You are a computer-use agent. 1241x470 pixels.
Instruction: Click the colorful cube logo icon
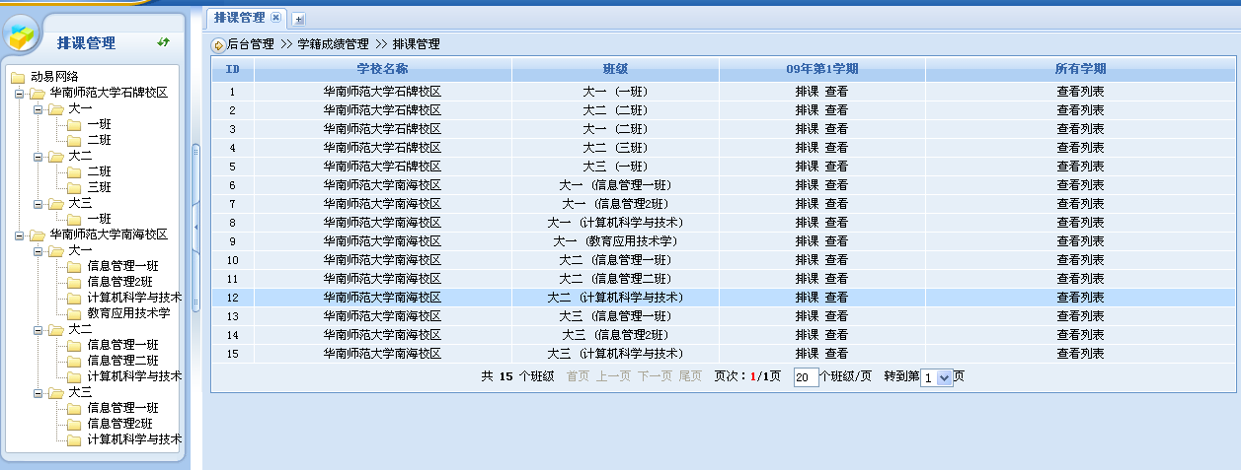21,37
